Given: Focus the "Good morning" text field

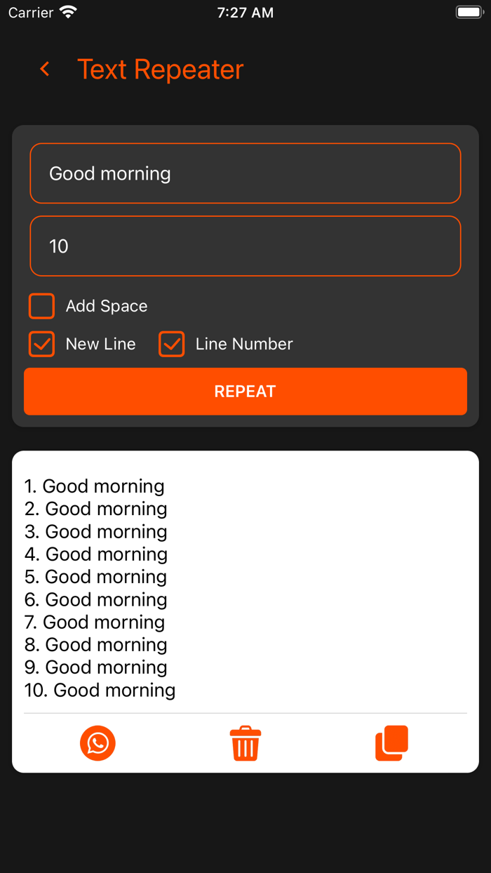Looking at the screenshot, I should click(x=245, y=173).
